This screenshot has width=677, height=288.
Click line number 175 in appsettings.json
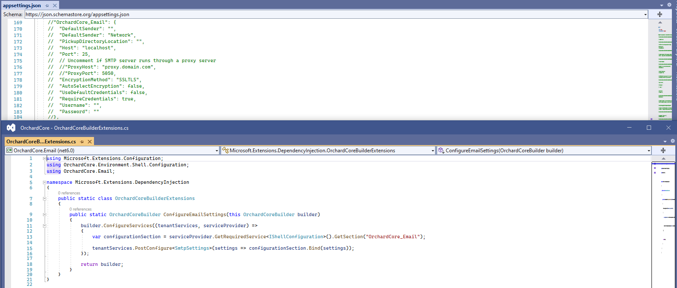[18, 61]
